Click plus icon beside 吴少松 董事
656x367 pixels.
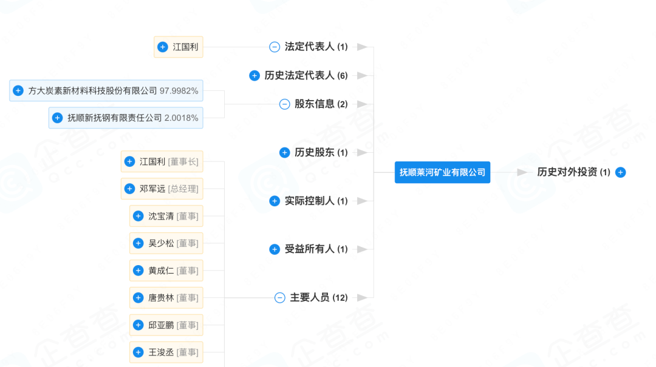pyautogui.click(x=138, y=243)
